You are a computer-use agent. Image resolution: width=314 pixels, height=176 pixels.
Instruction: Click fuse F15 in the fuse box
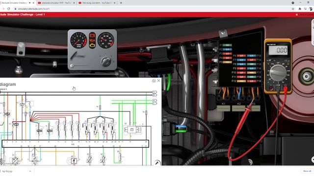[251, 64]
